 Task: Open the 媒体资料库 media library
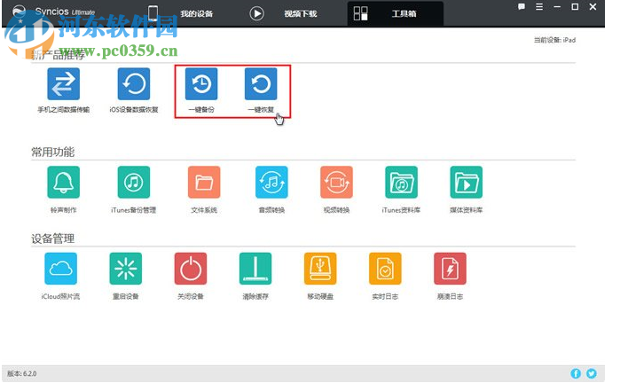[467, 182]
